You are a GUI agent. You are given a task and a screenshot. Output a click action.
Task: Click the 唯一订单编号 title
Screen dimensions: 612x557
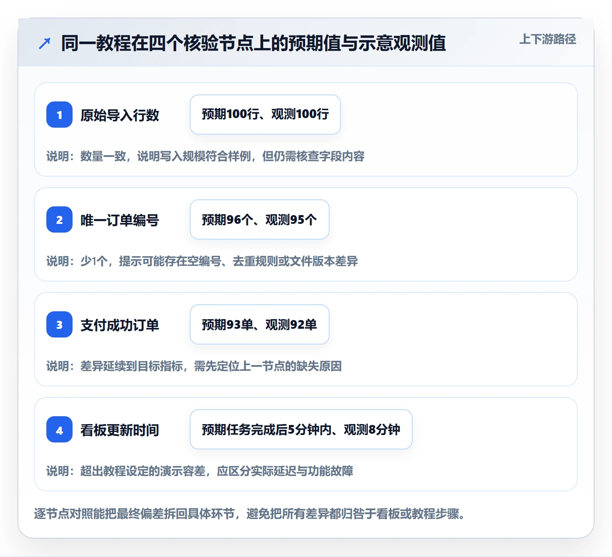tap(120, 220)
